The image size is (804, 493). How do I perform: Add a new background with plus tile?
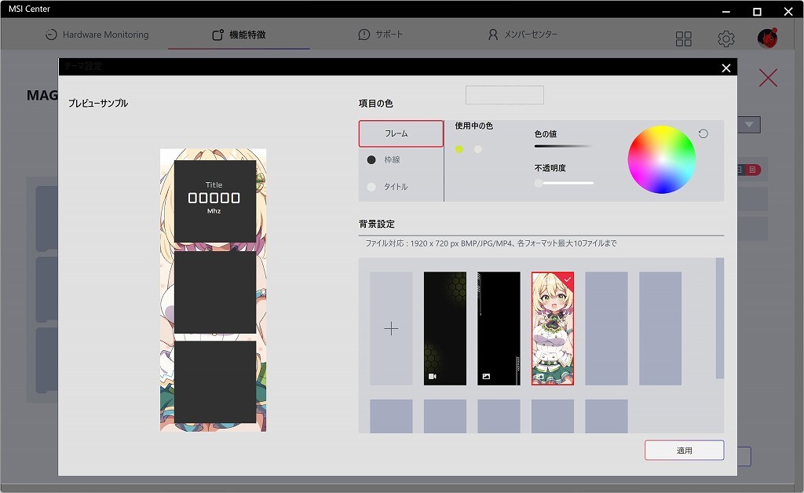click(391, 328)
